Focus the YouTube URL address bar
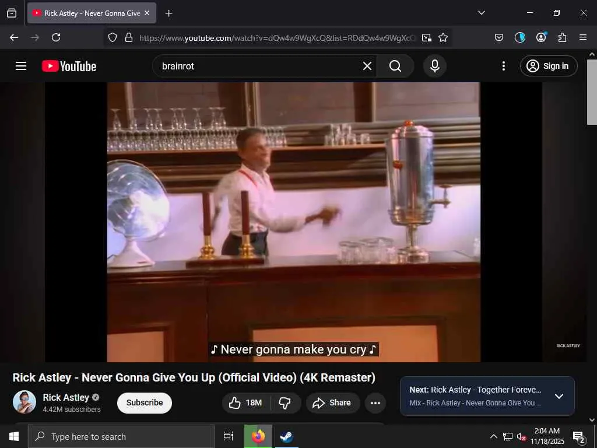The image size is (597, 448). click(277, 38)
